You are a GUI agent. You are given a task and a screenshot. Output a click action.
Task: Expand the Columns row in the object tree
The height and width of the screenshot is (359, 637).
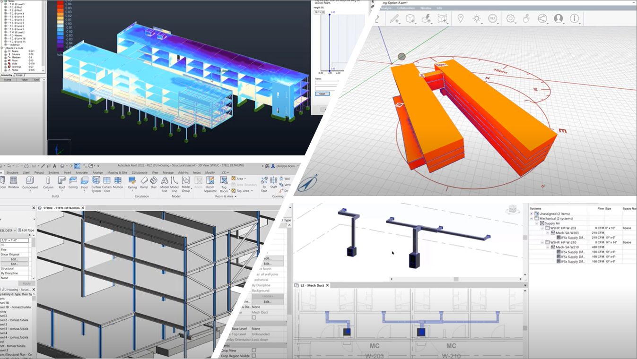click(x=5, y=54)
